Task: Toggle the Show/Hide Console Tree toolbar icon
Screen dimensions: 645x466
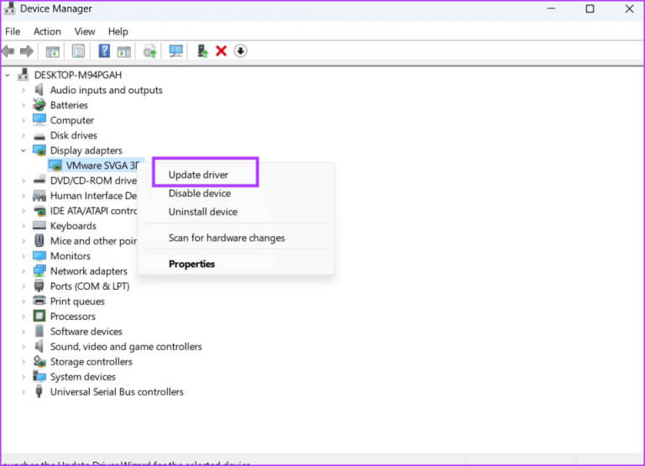Action: 53,51
